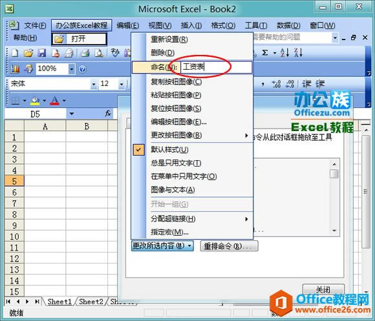375x321 pixels.
Task: Expand the Fill Color dropdown arrow
Action: point(45,101)
